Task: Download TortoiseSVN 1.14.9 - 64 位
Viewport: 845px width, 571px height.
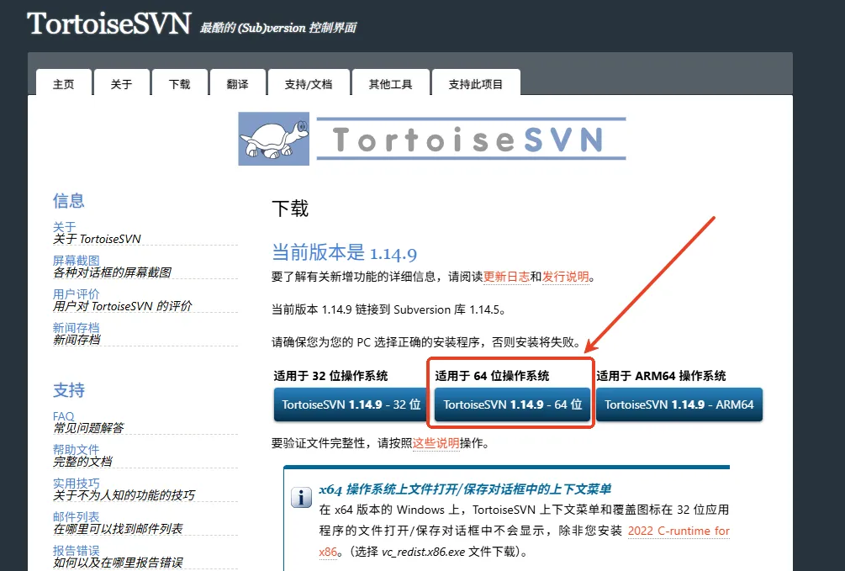Action: (512, 404)
